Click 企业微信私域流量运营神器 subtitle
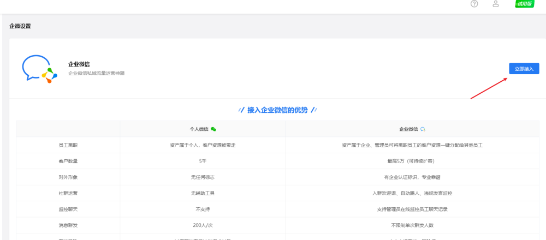Screen dimensions: 546x240 point(97,74)
